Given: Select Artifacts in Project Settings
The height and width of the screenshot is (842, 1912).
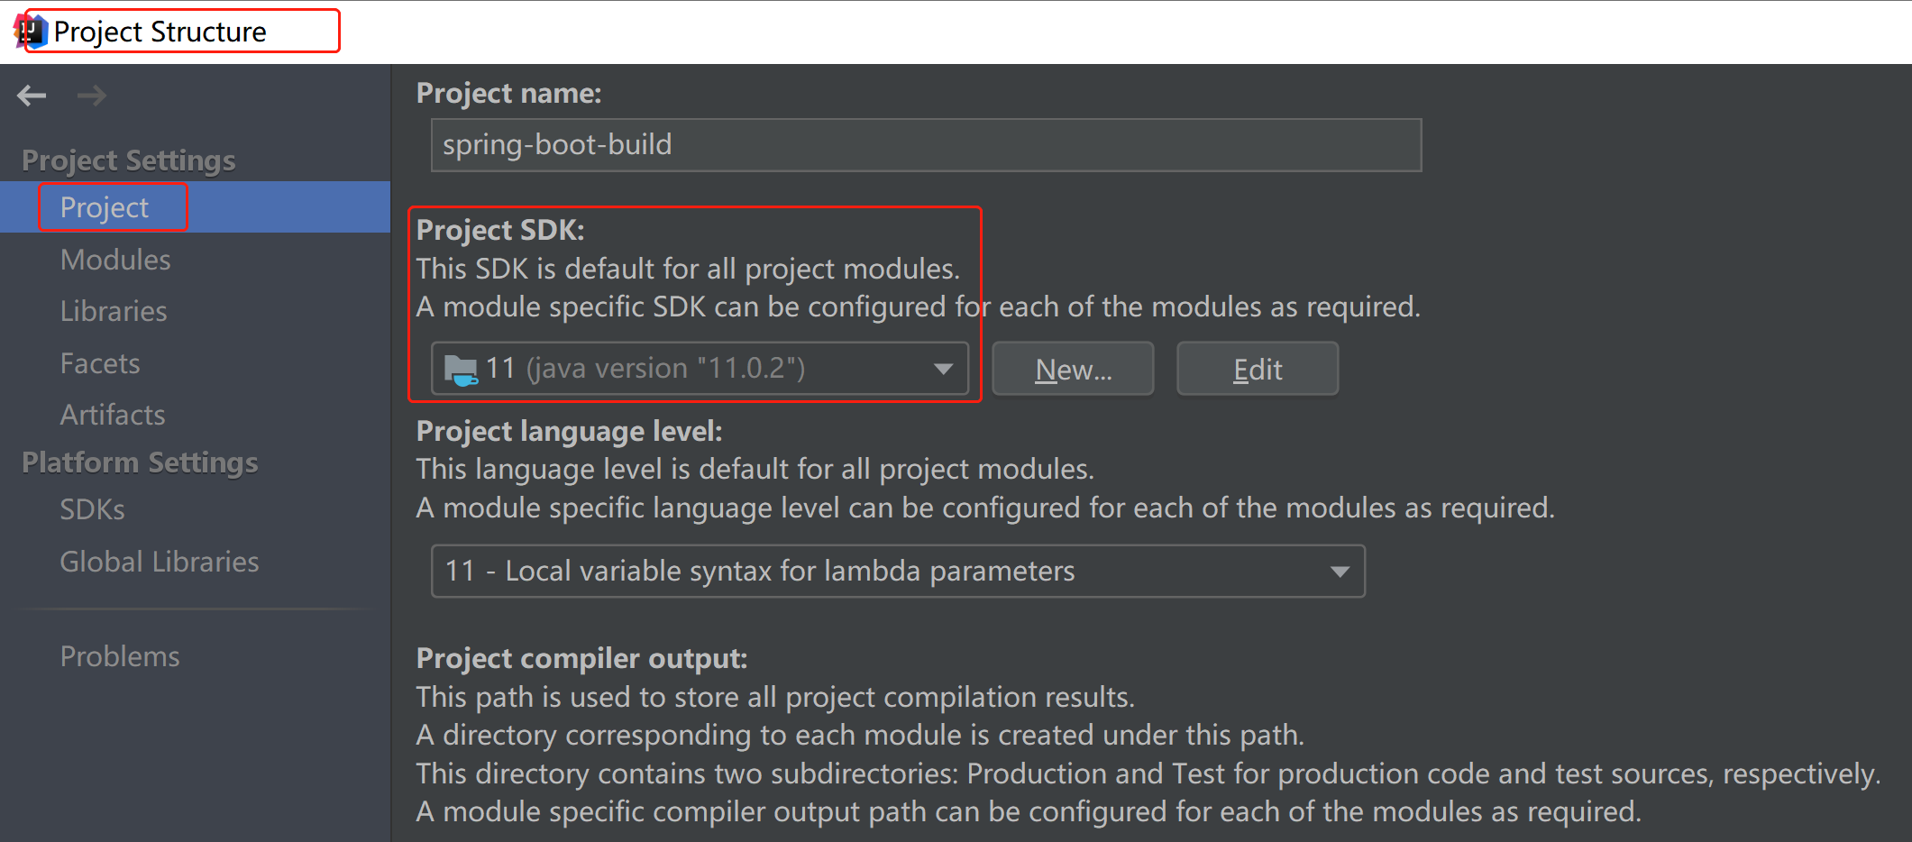Looking at the screenshot, I should 112,414.
